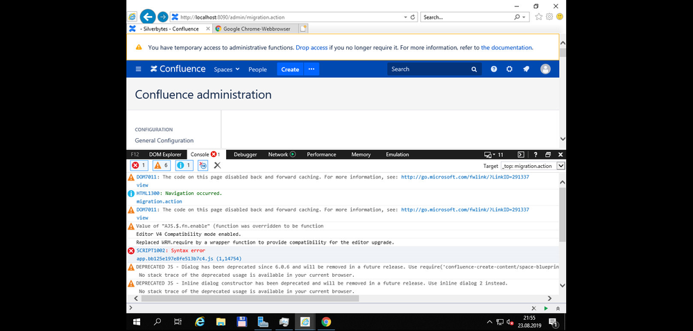This screenshot has width=693, height=331.
Task: Click the browser Back arrow button
Action: 148,17
